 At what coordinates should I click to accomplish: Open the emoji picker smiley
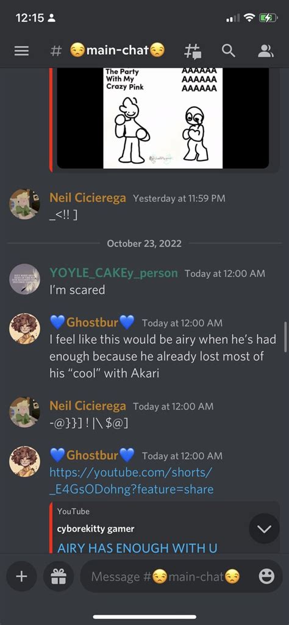[x=266, y=576]
